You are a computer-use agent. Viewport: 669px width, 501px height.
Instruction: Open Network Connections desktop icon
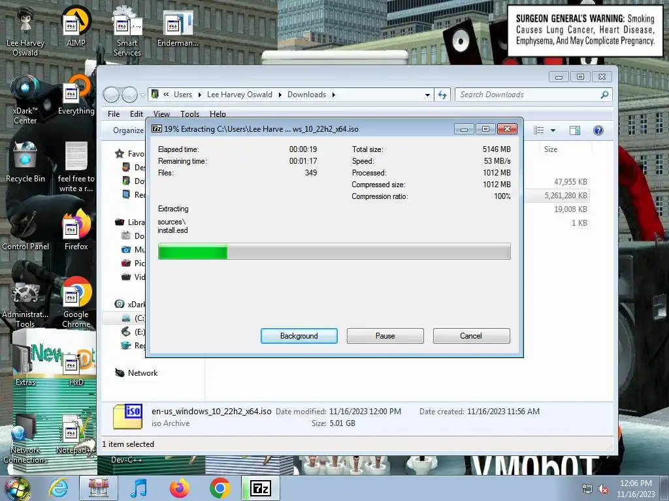(25, 438)
